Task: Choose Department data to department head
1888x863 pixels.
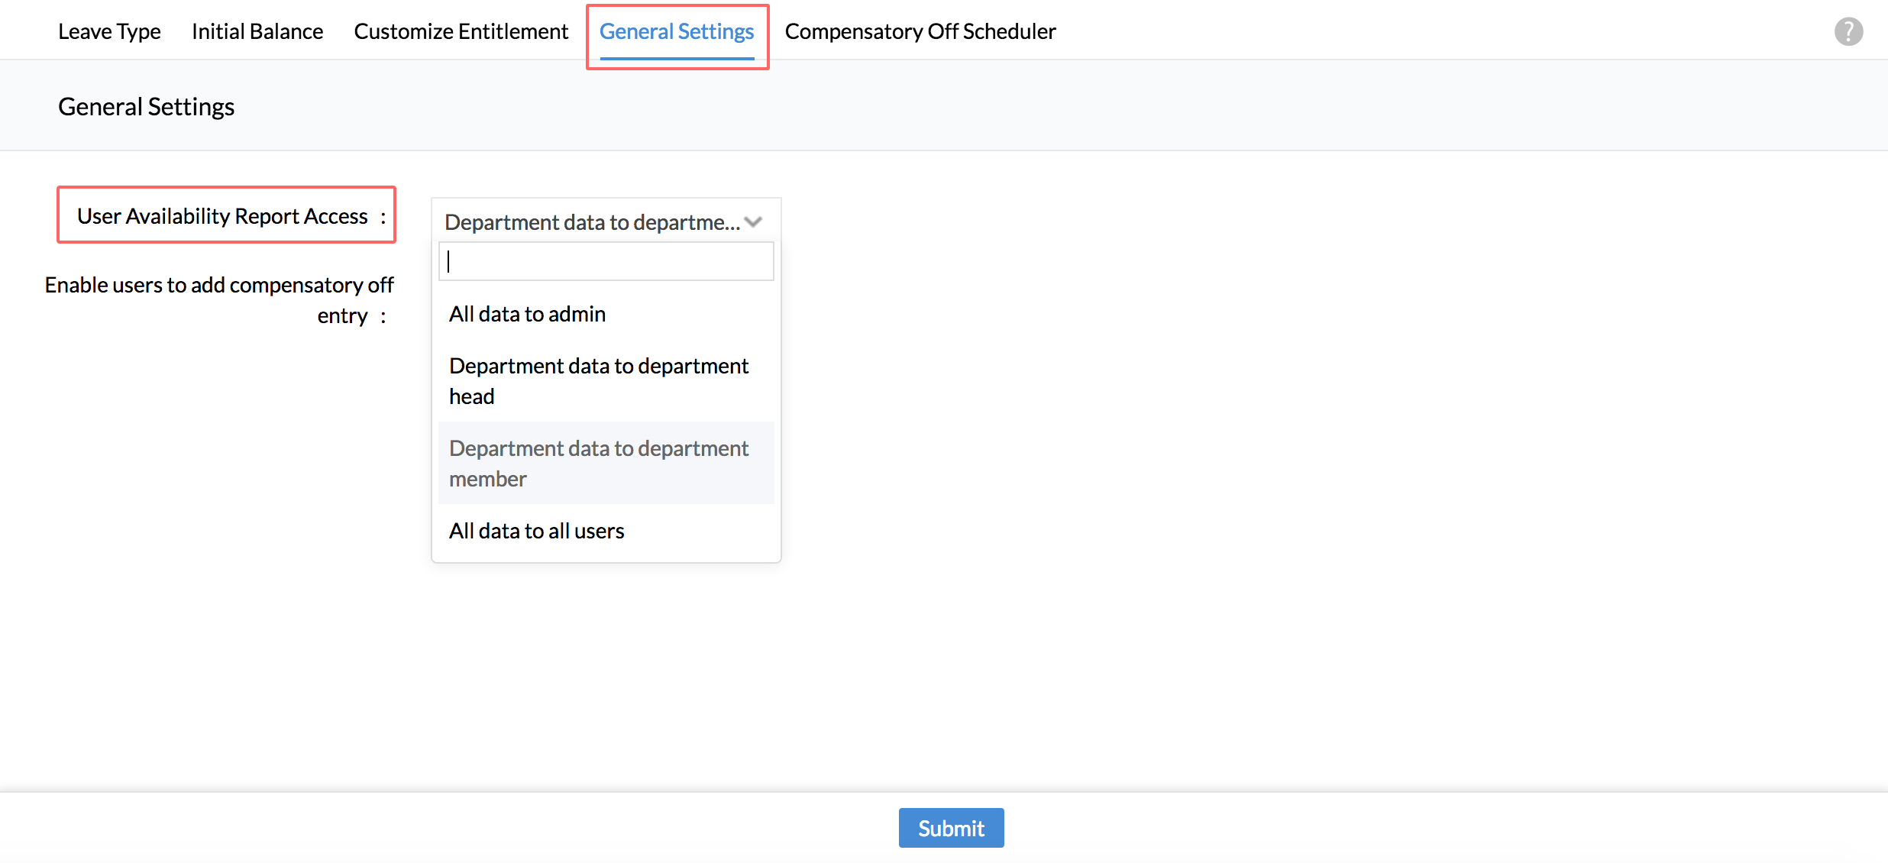Action: point(598,380)
